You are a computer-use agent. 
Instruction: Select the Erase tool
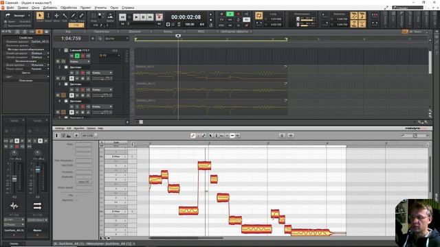point(81,16)
